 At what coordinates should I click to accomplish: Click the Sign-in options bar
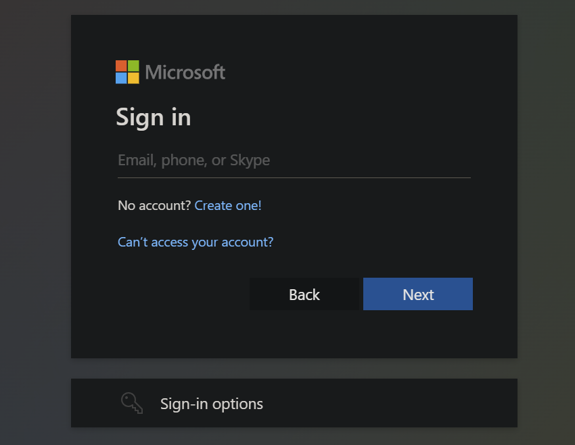click(294, 403)
